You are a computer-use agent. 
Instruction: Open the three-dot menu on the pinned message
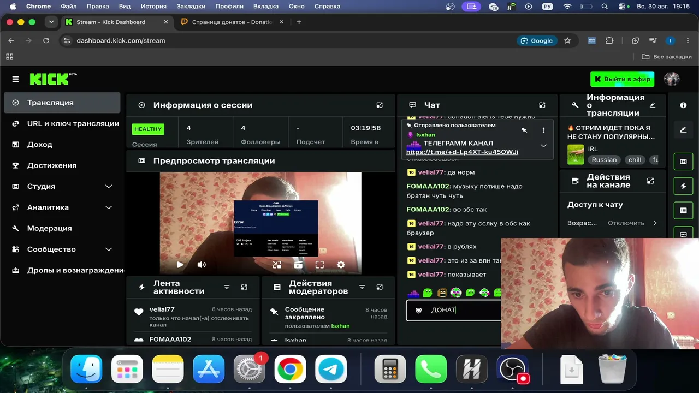pyautogui.click(x=543, y=130)
